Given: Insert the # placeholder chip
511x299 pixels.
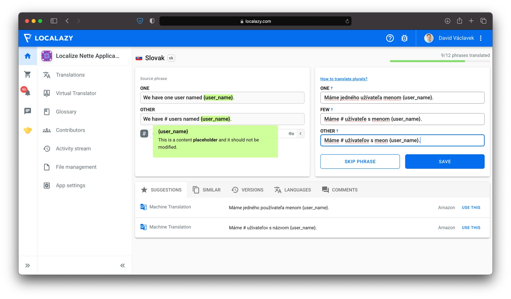Looking at the screenshot, I should [144, 134].
